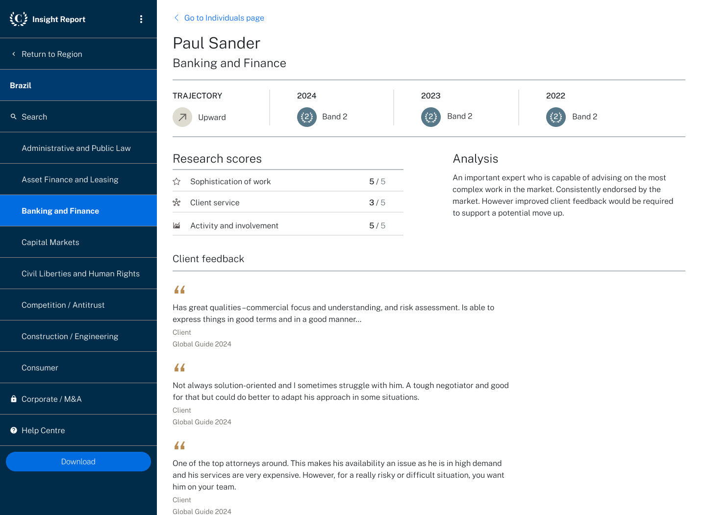The width and height of the screenshot is (706, 515).
Task: Select Capital Markets in the sidebar
Action: click(50, 242)
